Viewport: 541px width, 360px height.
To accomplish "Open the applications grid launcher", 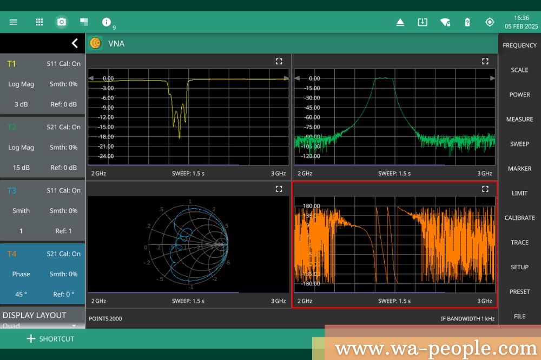I will coord(39,22).
